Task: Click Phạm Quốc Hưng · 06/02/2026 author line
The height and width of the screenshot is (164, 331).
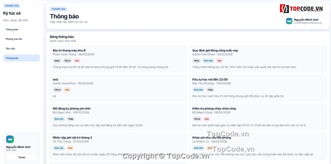Action: tap(74, 54)
